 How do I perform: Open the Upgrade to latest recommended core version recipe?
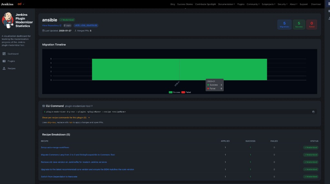[x=87, y=169]
